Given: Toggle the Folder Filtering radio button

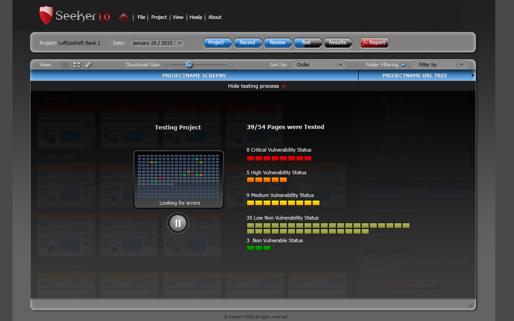Looking at the screenshot, I should [403, 65].
